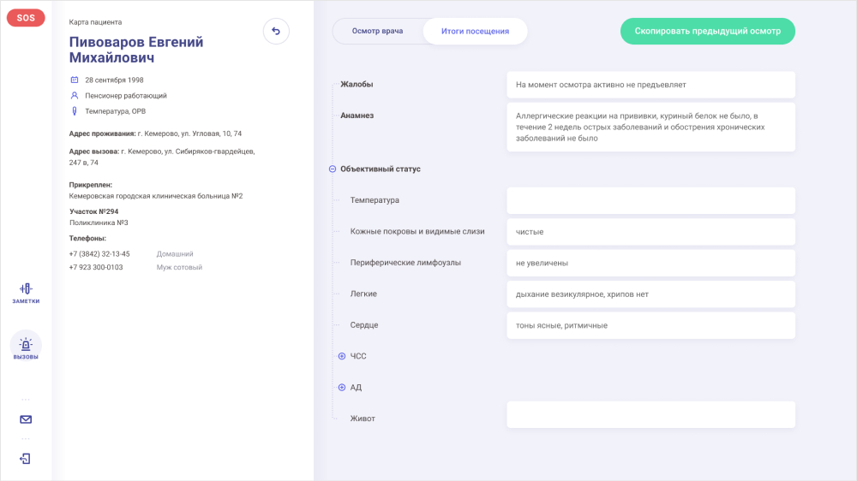
Task: Open Заметки notes in the sidebar
Action: click(26, 293)
